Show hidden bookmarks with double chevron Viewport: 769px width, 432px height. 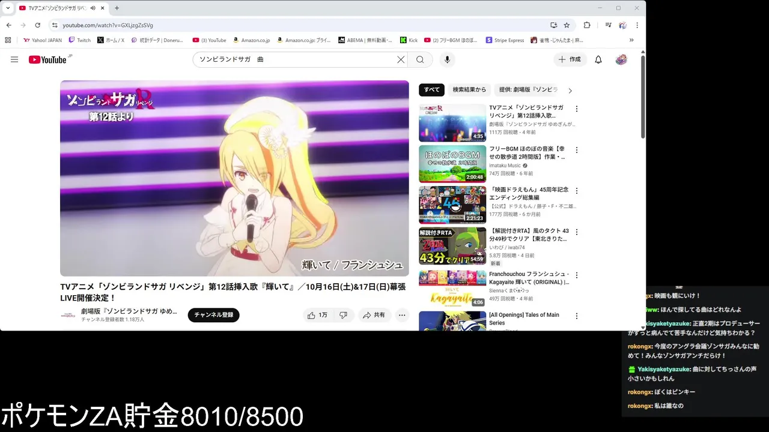(631, 40)
